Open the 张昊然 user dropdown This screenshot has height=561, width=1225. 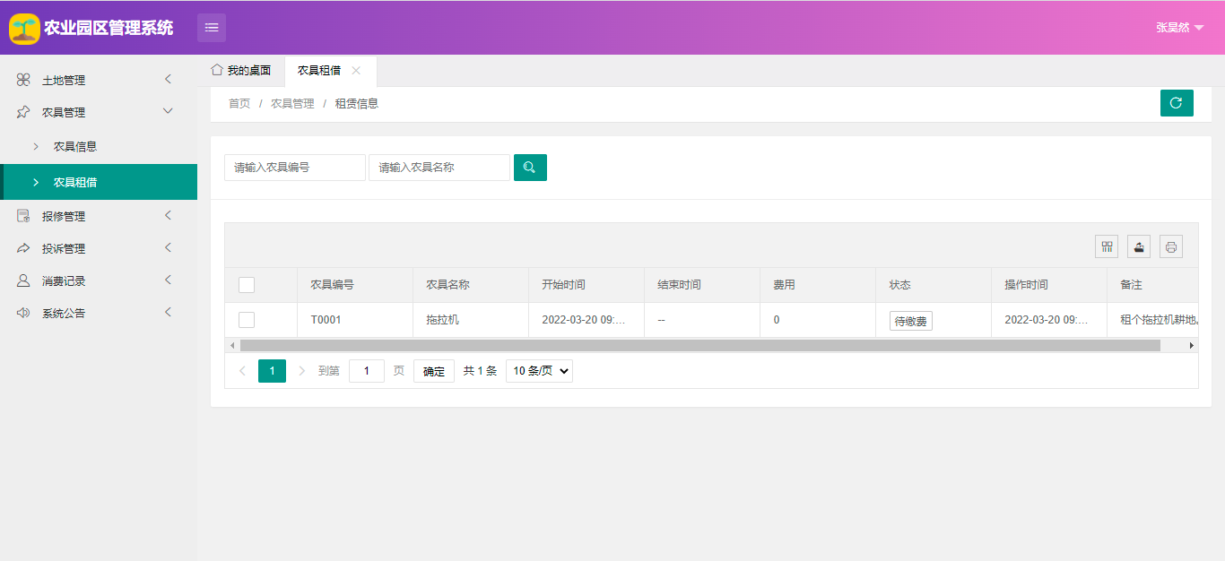coord(1179,28)
